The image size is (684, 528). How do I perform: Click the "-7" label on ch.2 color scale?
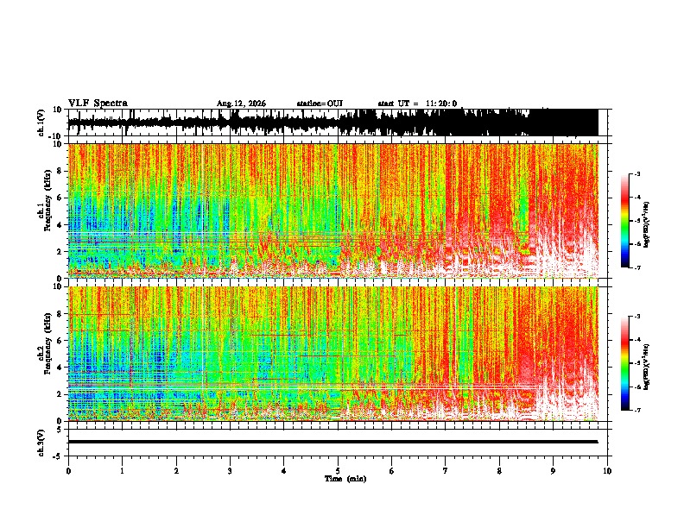pos(636,410)
